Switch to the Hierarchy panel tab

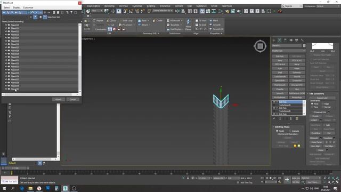[x=286, y=41]
